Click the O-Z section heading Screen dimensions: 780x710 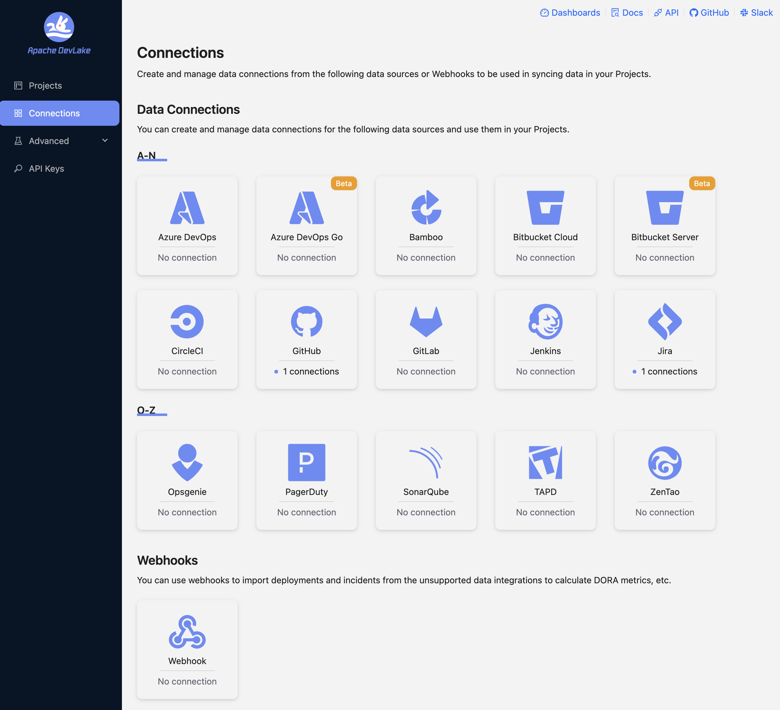(x=146, y=410)
